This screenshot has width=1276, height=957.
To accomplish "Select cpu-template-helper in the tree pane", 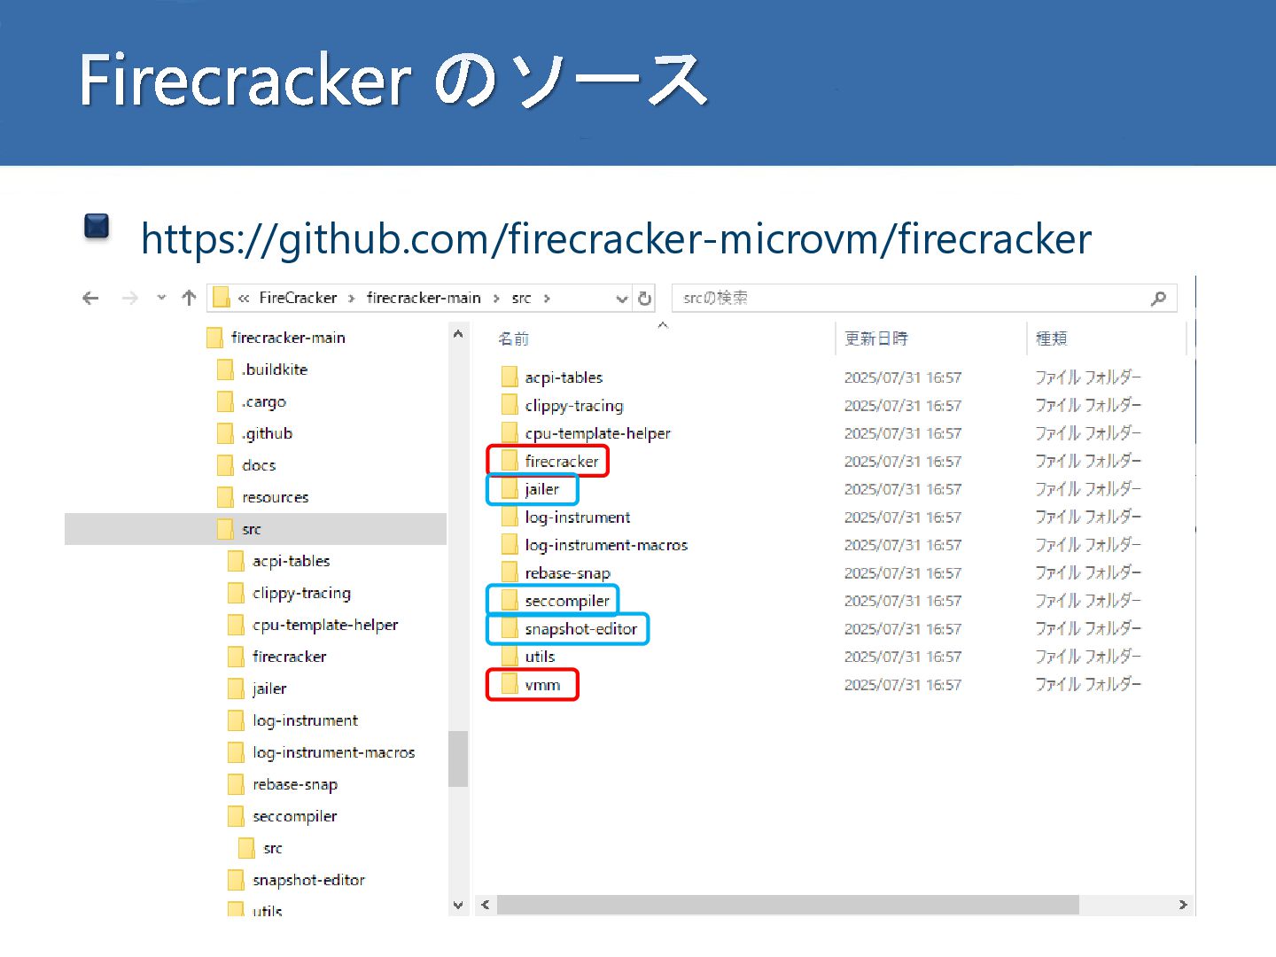I will (325, 625).
